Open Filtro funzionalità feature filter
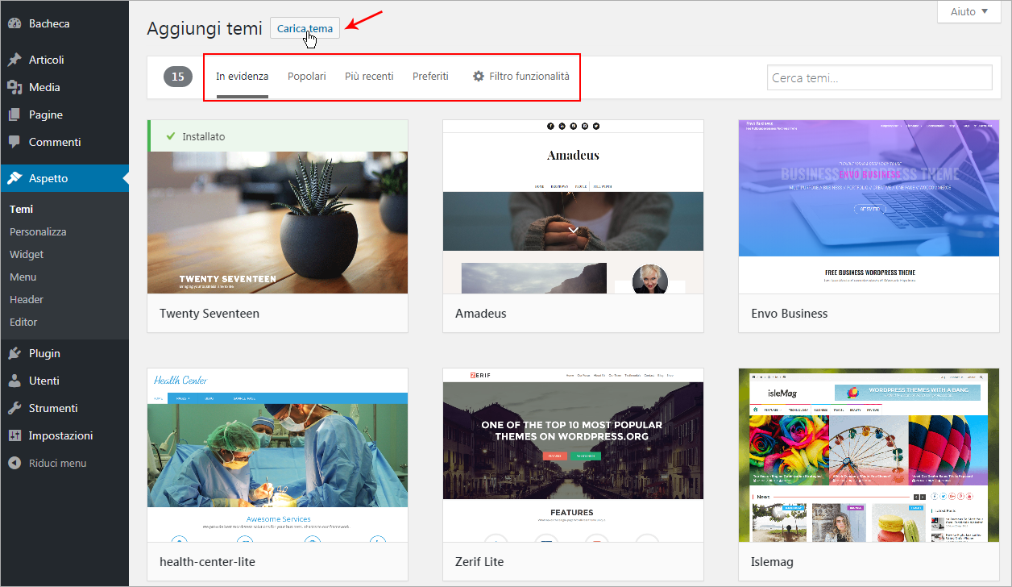The width and height of the screenshot is (1012, 587). [x=521, y=77]
